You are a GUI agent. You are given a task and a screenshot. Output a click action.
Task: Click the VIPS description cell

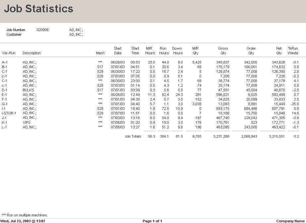27,122
